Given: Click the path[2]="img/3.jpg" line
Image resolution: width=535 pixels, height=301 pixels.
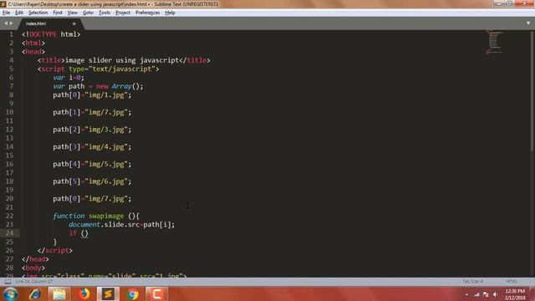Looking at the screenshot, I should (92, 130).
